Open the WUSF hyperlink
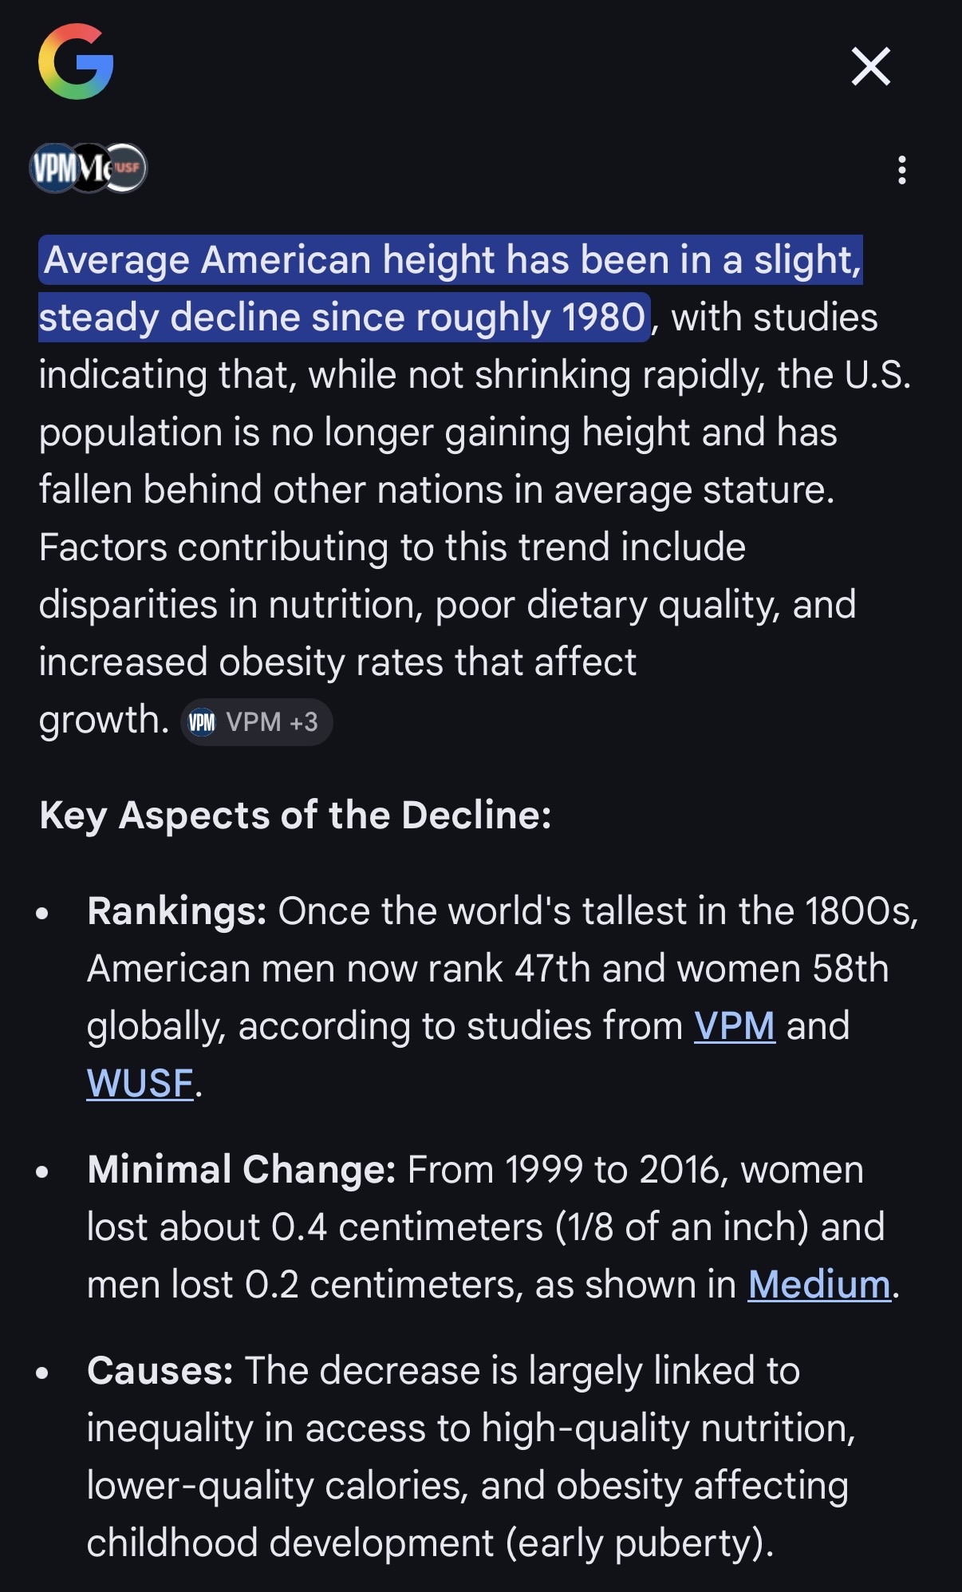 (140, 1084)
